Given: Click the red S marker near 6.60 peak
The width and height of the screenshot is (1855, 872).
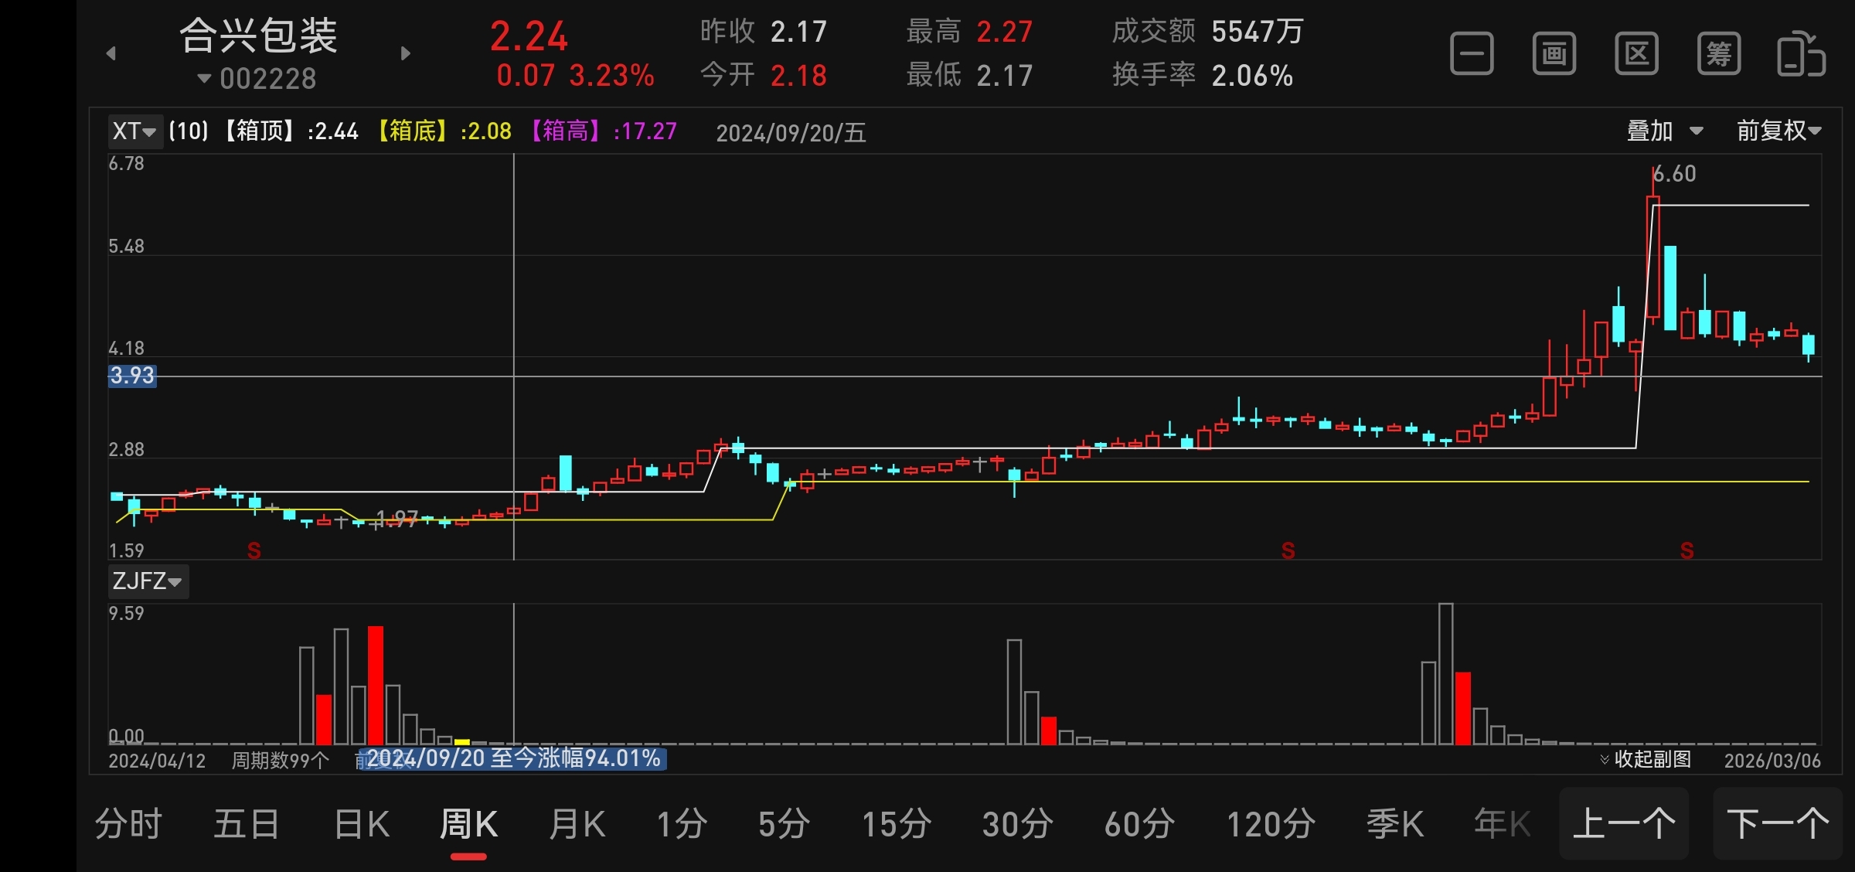Looking at the screenshot, I should click(1687, 550).
